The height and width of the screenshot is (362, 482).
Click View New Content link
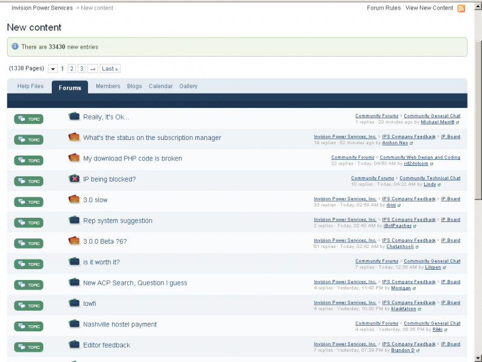(429, 8)
